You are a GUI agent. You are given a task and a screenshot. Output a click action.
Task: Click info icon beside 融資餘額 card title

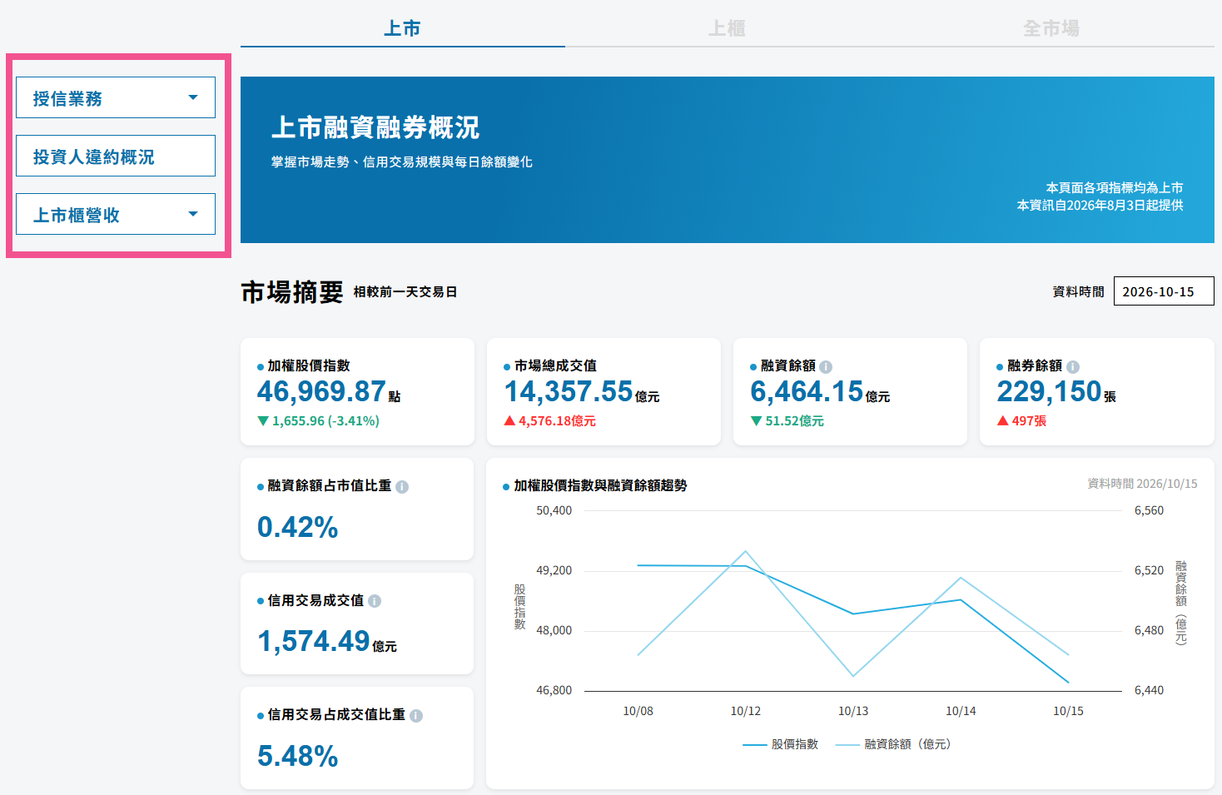coord(826,366)
